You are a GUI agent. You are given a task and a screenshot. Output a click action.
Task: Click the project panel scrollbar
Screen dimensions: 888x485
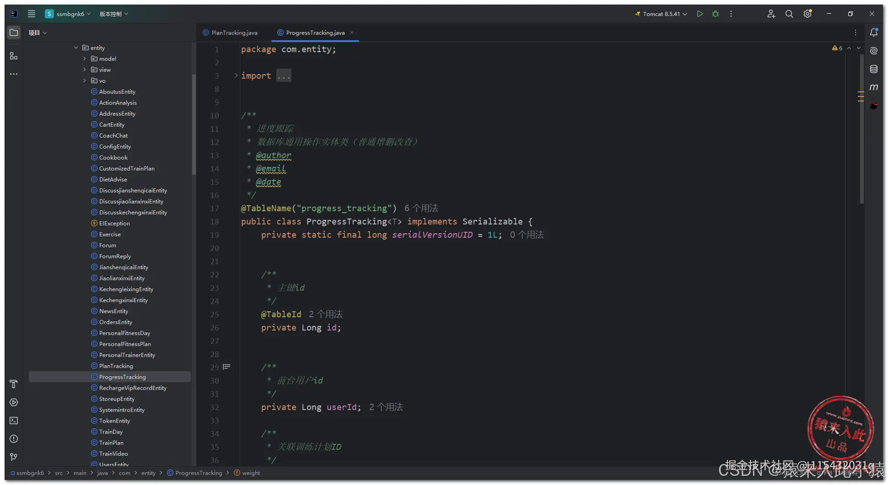(194, 124)
